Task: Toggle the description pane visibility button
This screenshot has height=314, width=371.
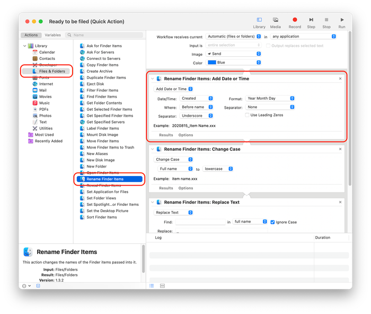Action: 38,286
